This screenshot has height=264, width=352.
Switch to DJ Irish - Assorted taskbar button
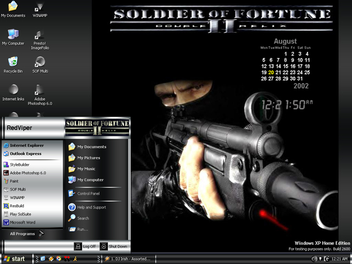(129, 259)
